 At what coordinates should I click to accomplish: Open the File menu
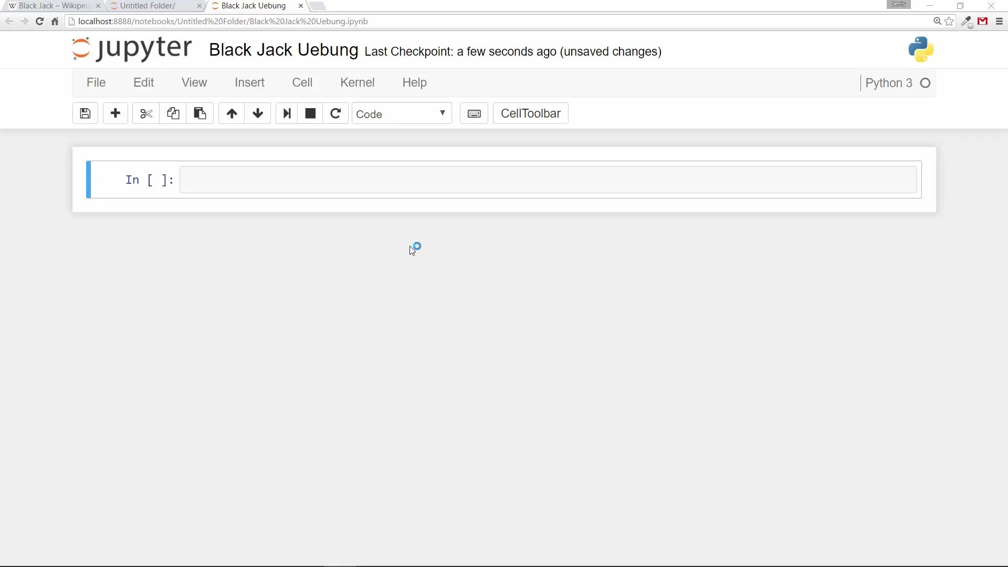[x=96, y=82]
